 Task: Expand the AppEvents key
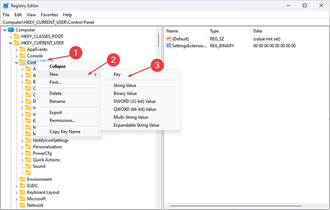point(16,49)
